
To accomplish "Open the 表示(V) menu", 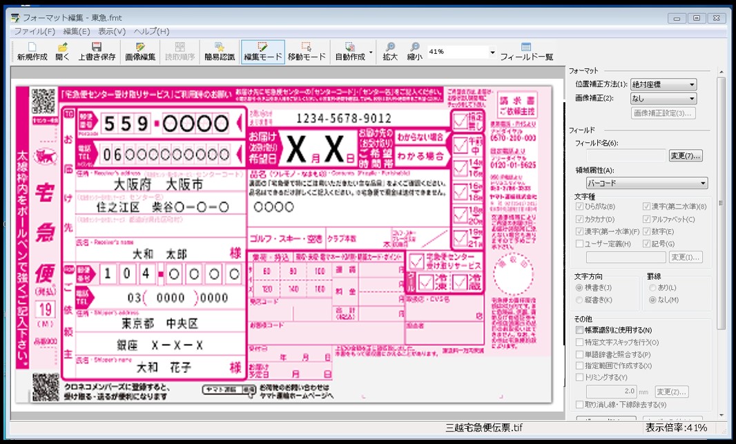I will coord(112,32).
